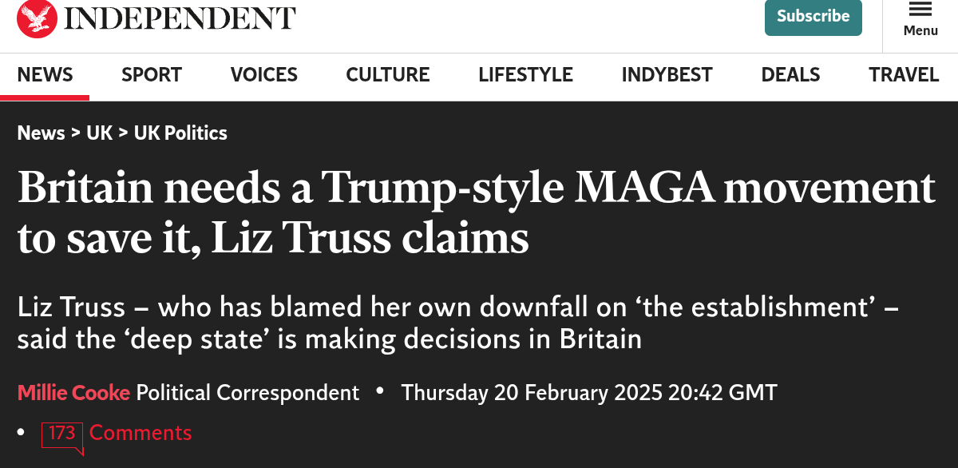Click the Independent wordmark text

coord(180,18)
